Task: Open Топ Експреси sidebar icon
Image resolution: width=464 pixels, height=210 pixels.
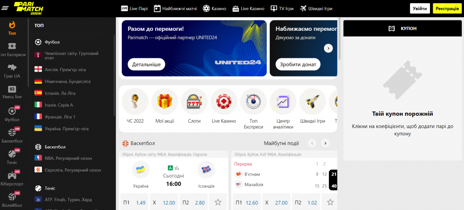Action: 12,46
